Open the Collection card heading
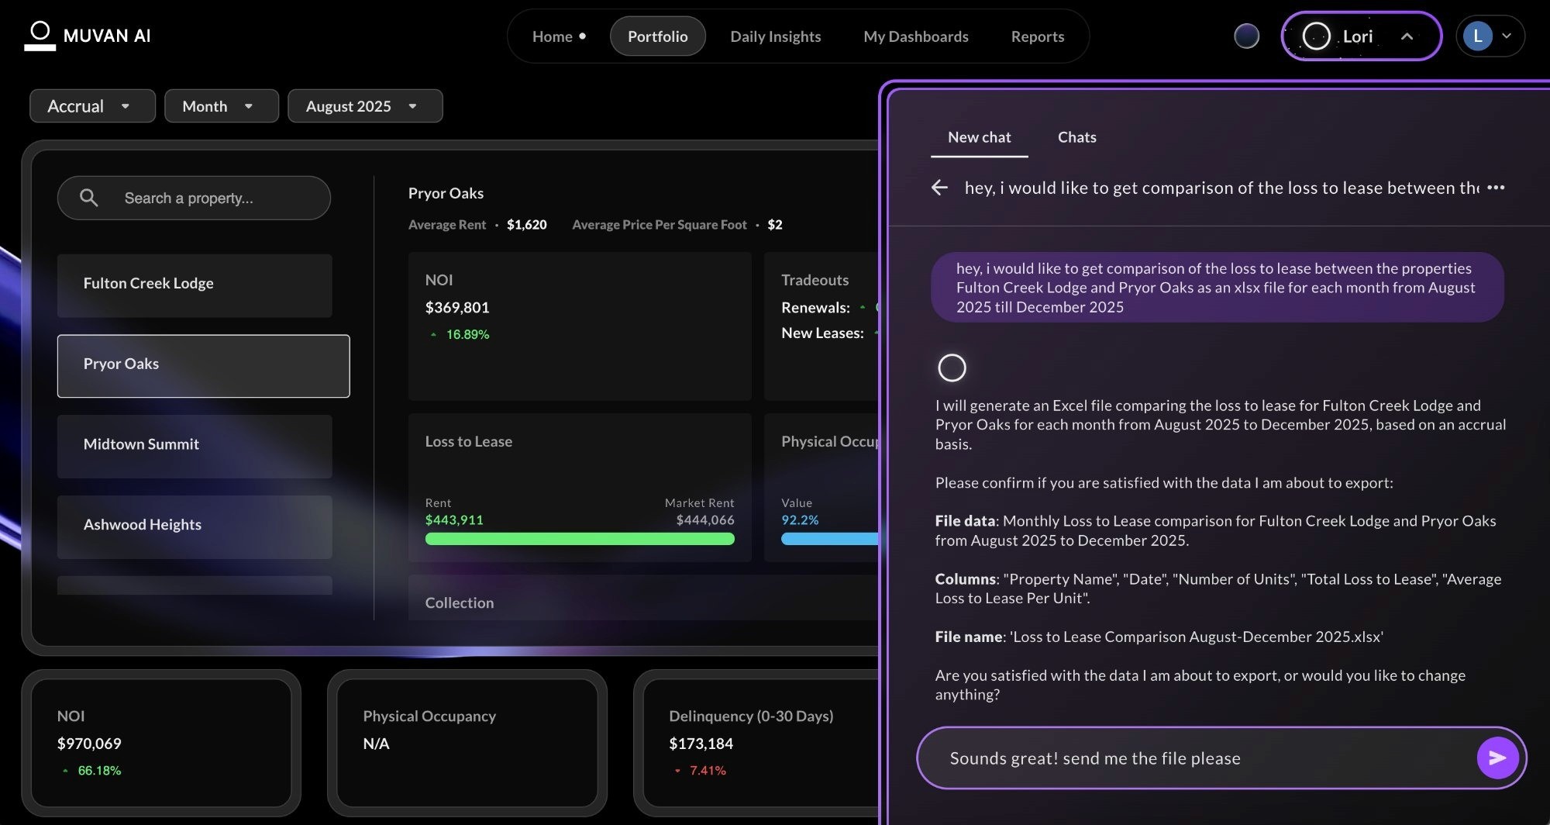This screenshot has height=825, width=1550. tap(459, 602)
